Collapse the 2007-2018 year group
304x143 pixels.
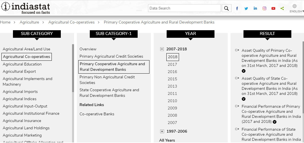[x=162, y=49]
